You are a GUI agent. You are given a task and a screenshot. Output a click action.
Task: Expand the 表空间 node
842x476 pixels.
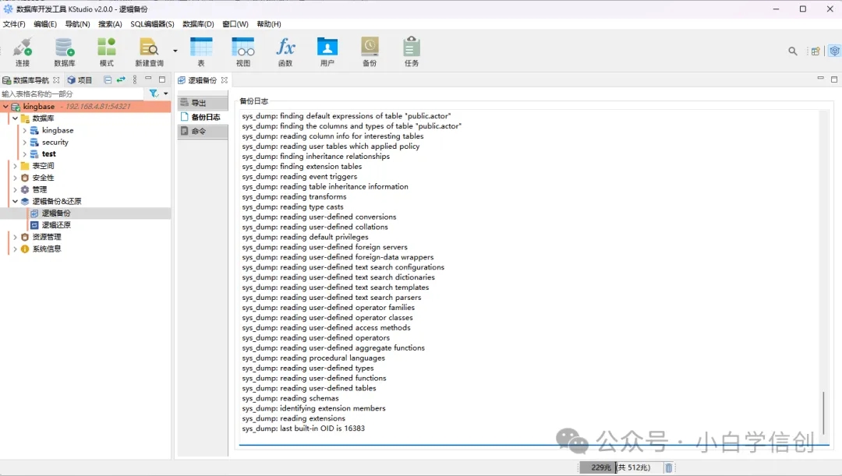tap(15, 166)
